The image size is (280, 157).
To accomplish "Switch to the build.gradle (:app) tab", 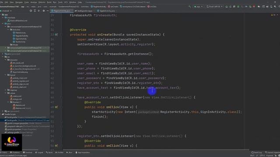I will pos(84,11).
